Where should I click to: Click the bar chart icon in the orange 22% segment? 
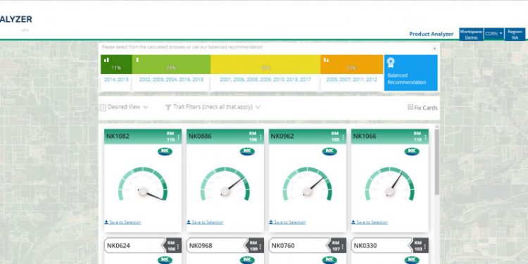326,60
